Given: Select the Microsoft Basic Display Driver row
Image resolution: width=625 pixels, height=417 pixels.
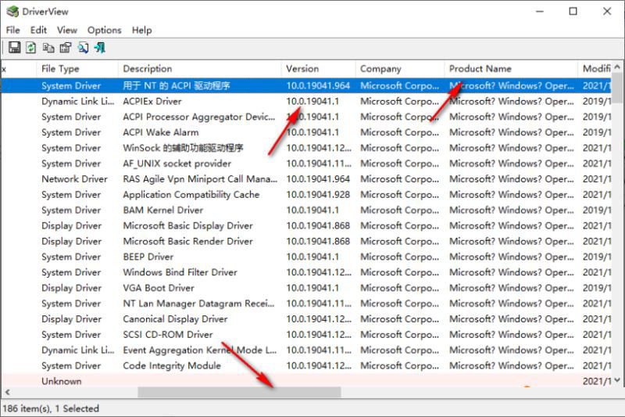Looking at the screenshot, I should coord(306,226).
